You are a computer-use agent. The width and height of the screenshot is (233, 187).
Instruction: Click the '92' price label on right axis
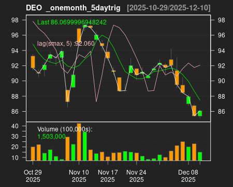[x=222, y=66]
